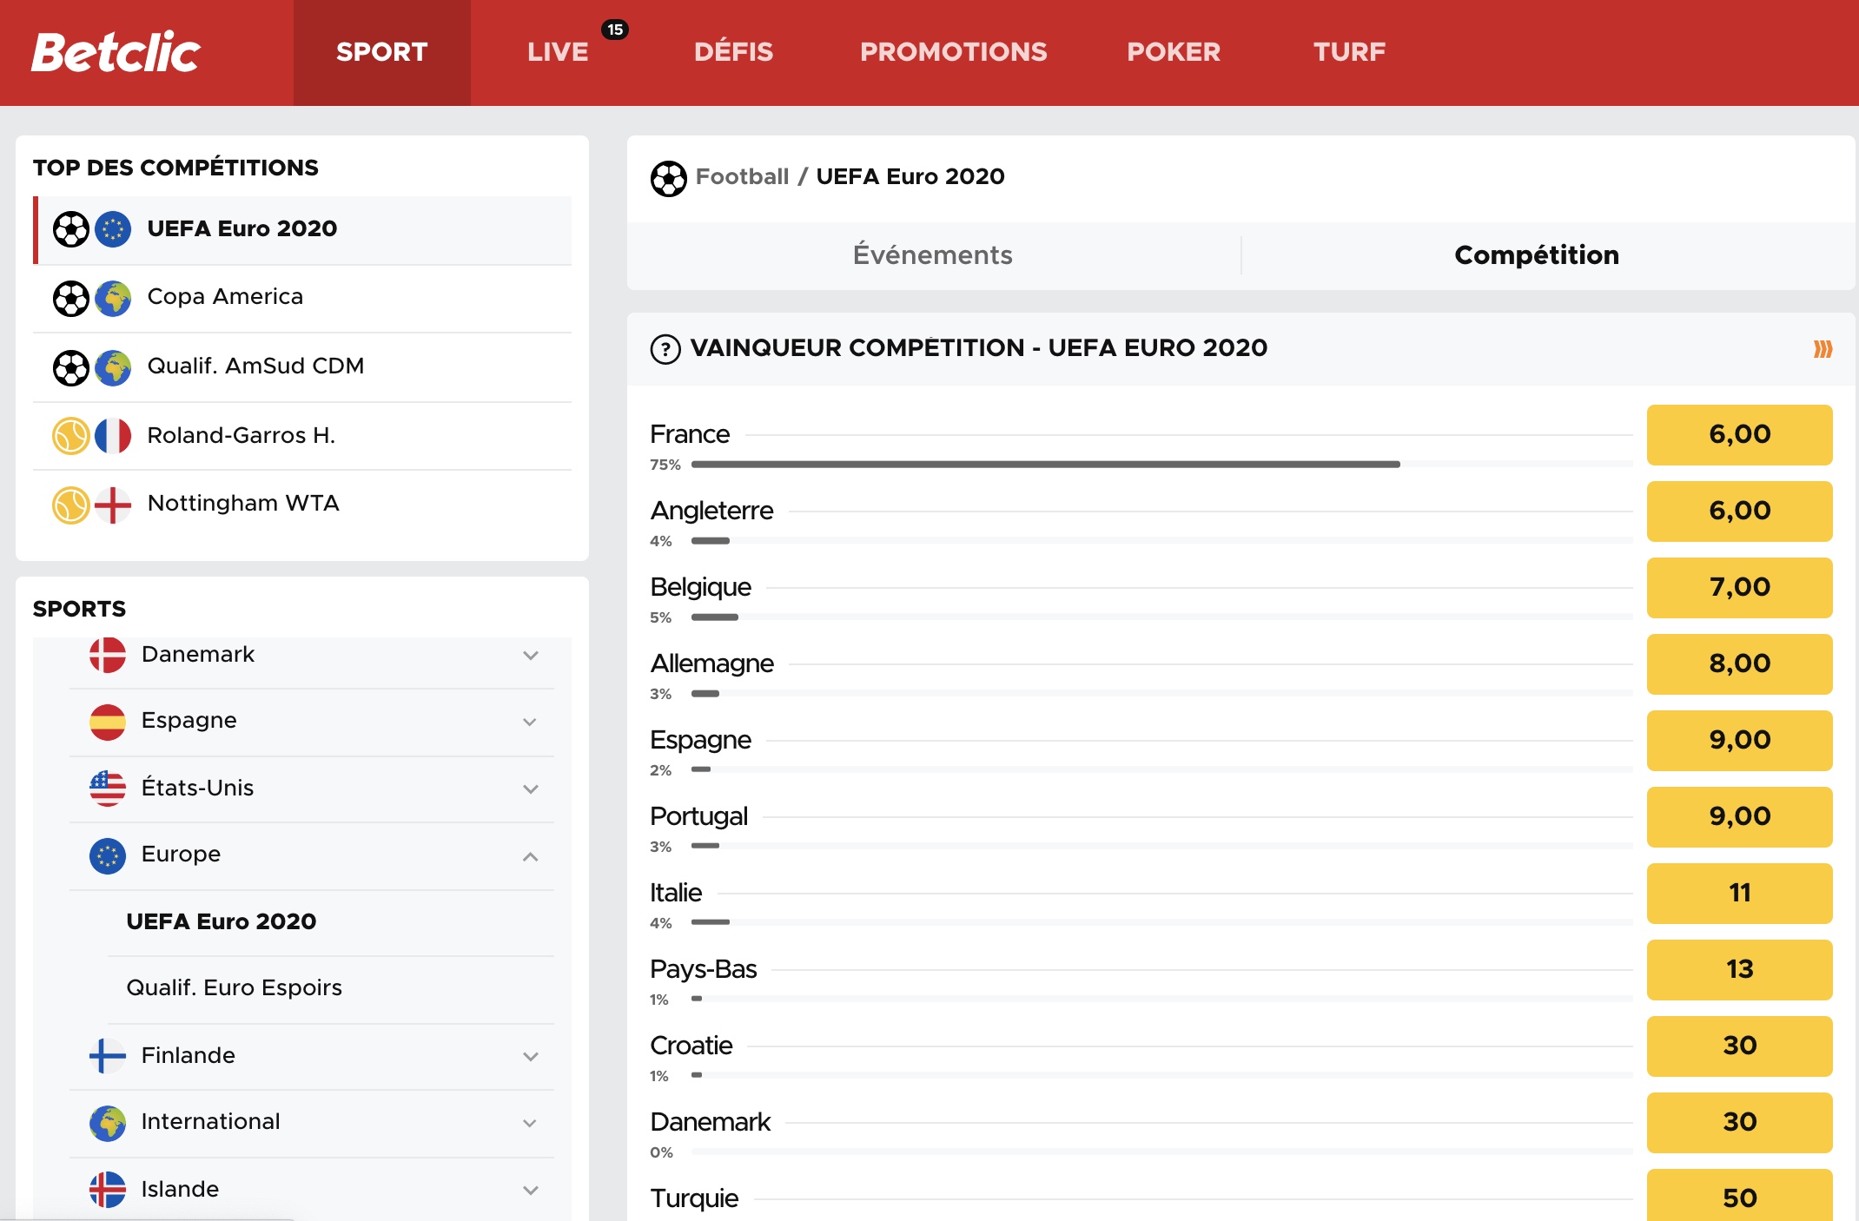This screenshot has height=1221, width=1859.
Task: Select Turquie odds 50
Action: click(x=1739, y=1195)
